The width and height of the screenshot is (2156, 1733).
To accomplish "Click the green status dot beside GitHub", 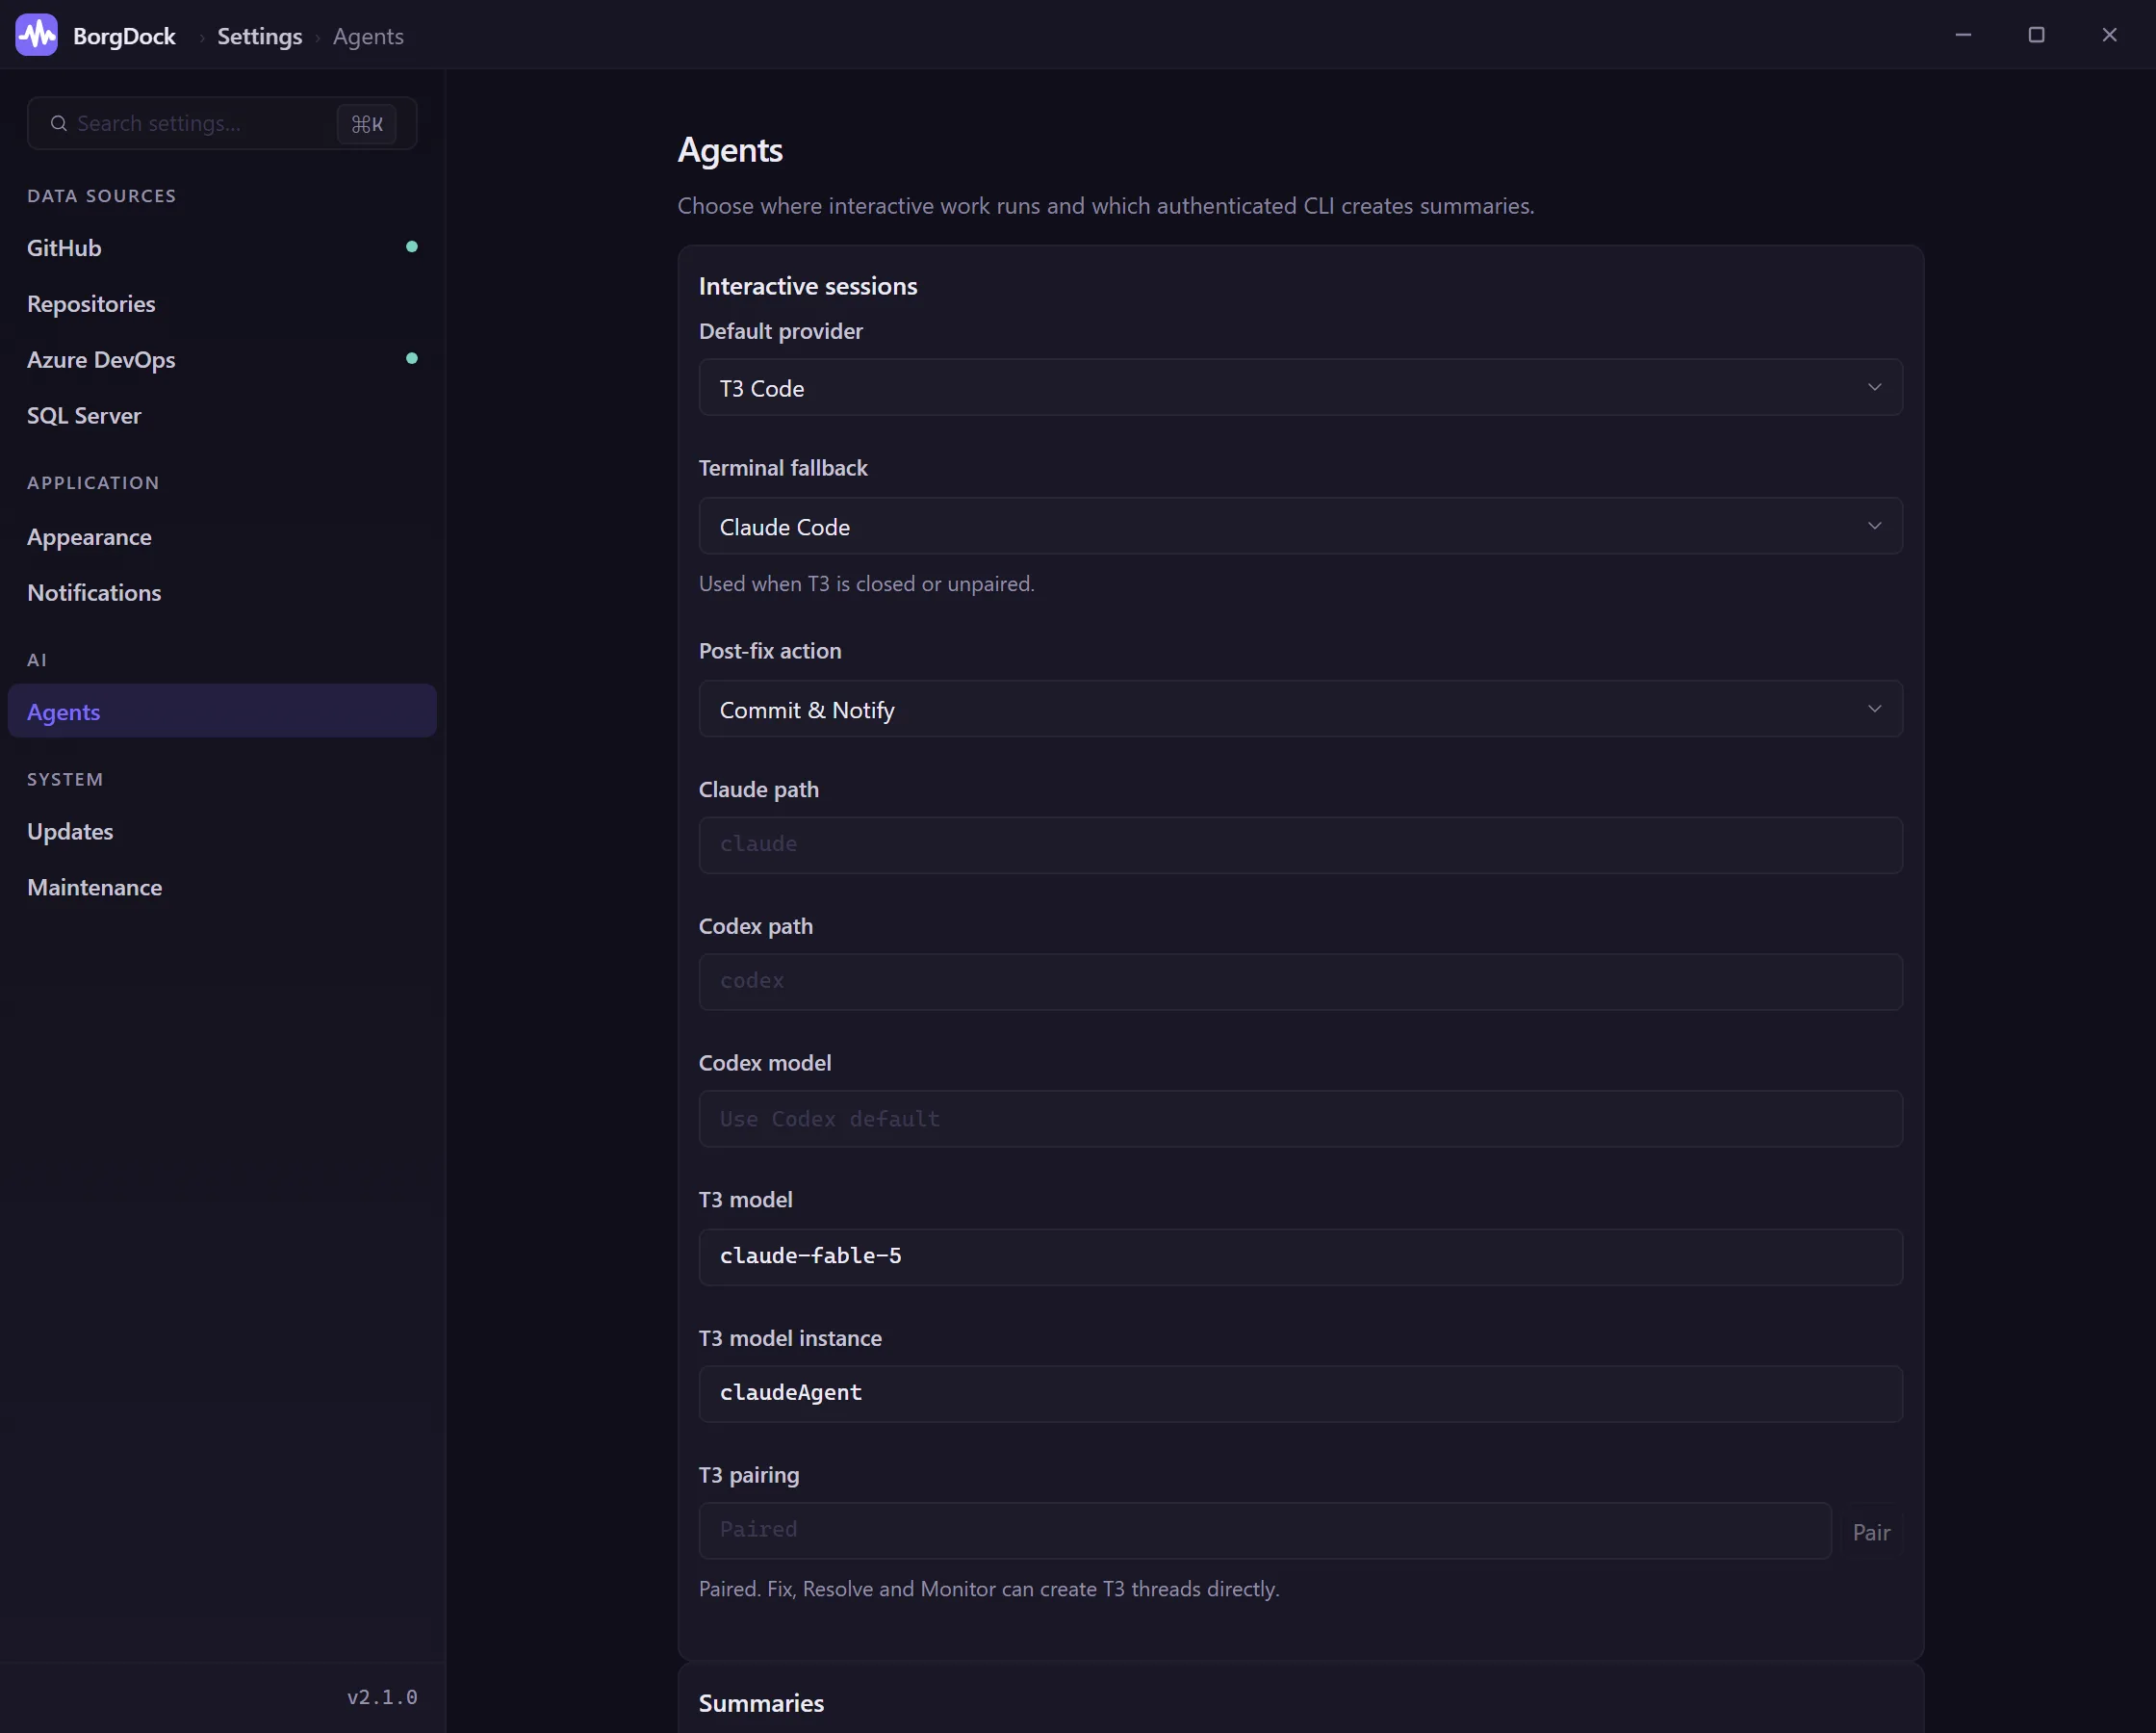I will [x=411, y=246].
